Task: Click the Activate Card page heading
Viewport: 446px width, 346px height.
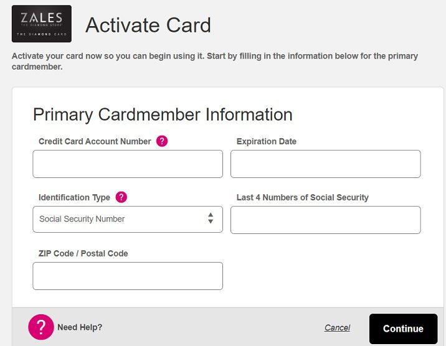Action: pos(148,25)
